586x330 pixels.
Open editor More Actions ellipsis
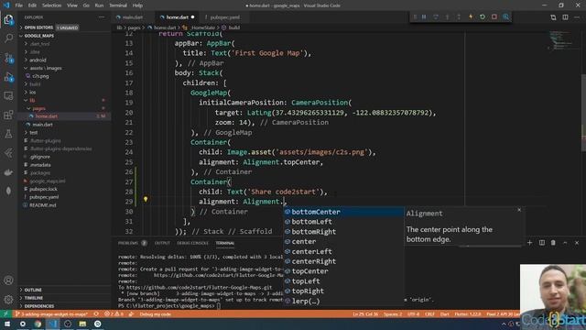(577, 17)
